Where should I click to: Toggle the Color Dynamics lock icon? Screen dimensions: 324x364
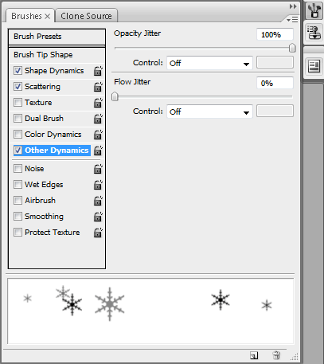click(x=98, y=135)
